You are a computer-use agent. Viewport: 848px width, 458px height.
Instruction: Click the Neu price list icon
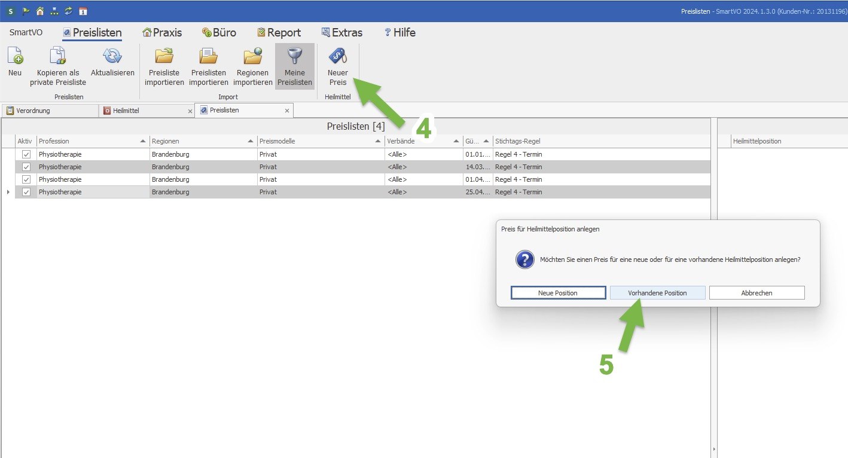tap(15, 57)
